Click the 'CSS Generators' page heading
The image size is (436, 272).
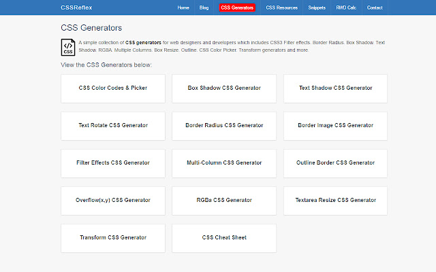coord(91,28)
